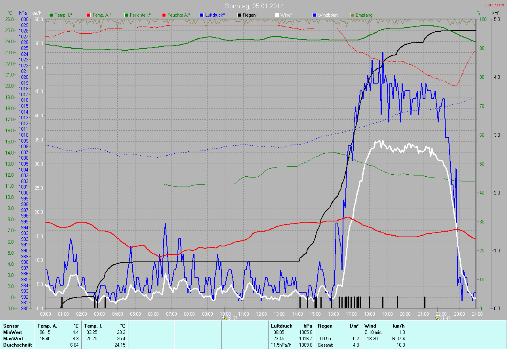Click the Luftdruck* legend label

tap(215, 15)
